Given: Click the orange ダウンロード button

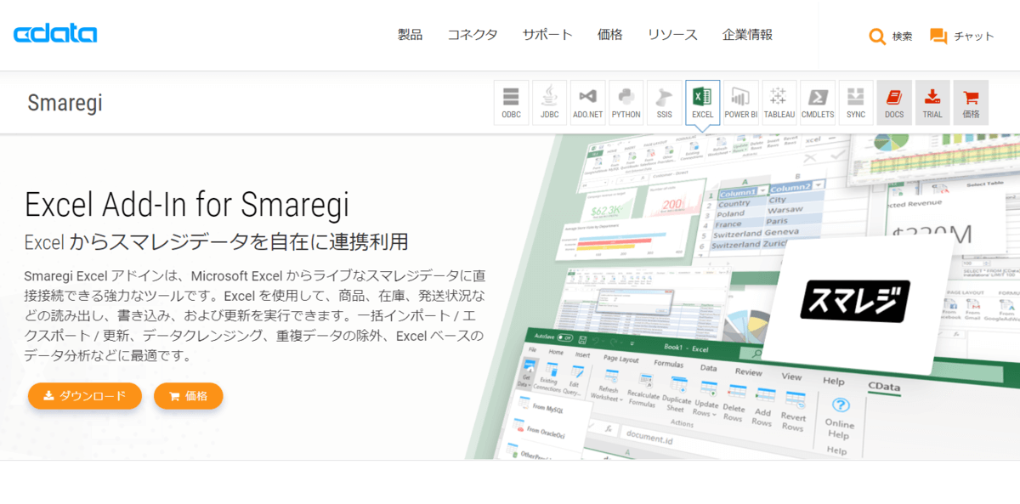Looking at the screenshot, I should tap(85, 395).
